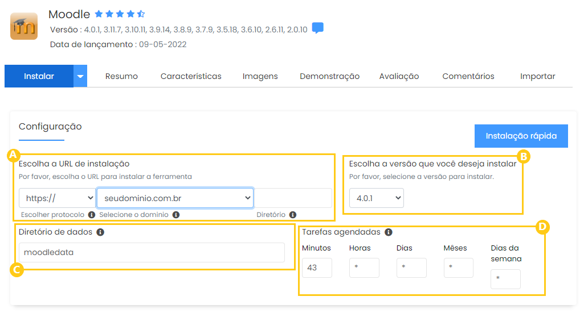The image size is (588, 313).
Task: Click the Moodle application logo icon
Action: tap(24, 26)
